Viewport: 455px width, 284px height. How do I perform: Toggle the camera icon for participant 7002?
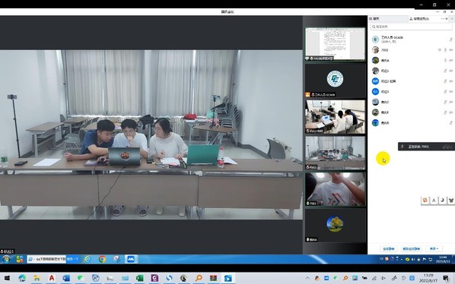451,50
